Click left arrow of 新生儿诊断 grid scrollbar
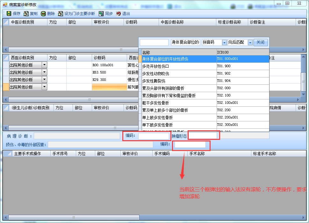Viewport: 309px width, 223px height. click(5, 128)
